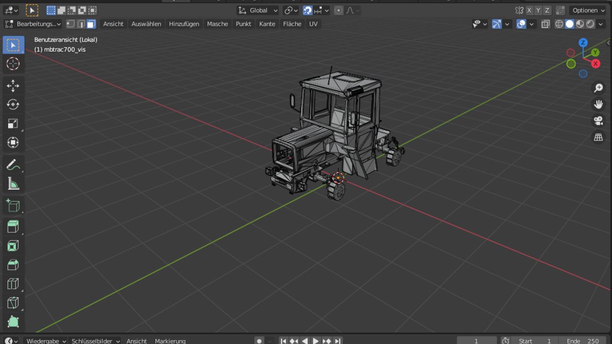Switch perspective/orthographic with the grid icon
Viewport: 612px width, 344px height.
tap(598, 137)
